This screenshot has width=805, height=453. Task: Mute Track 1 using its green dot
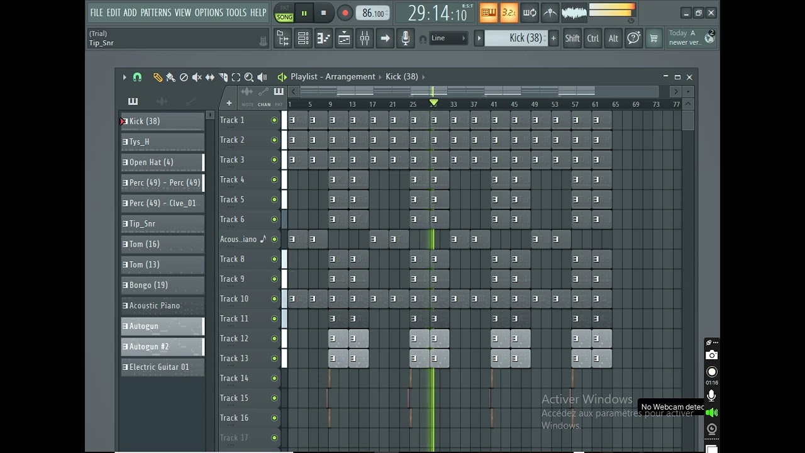tap(274, 120)
